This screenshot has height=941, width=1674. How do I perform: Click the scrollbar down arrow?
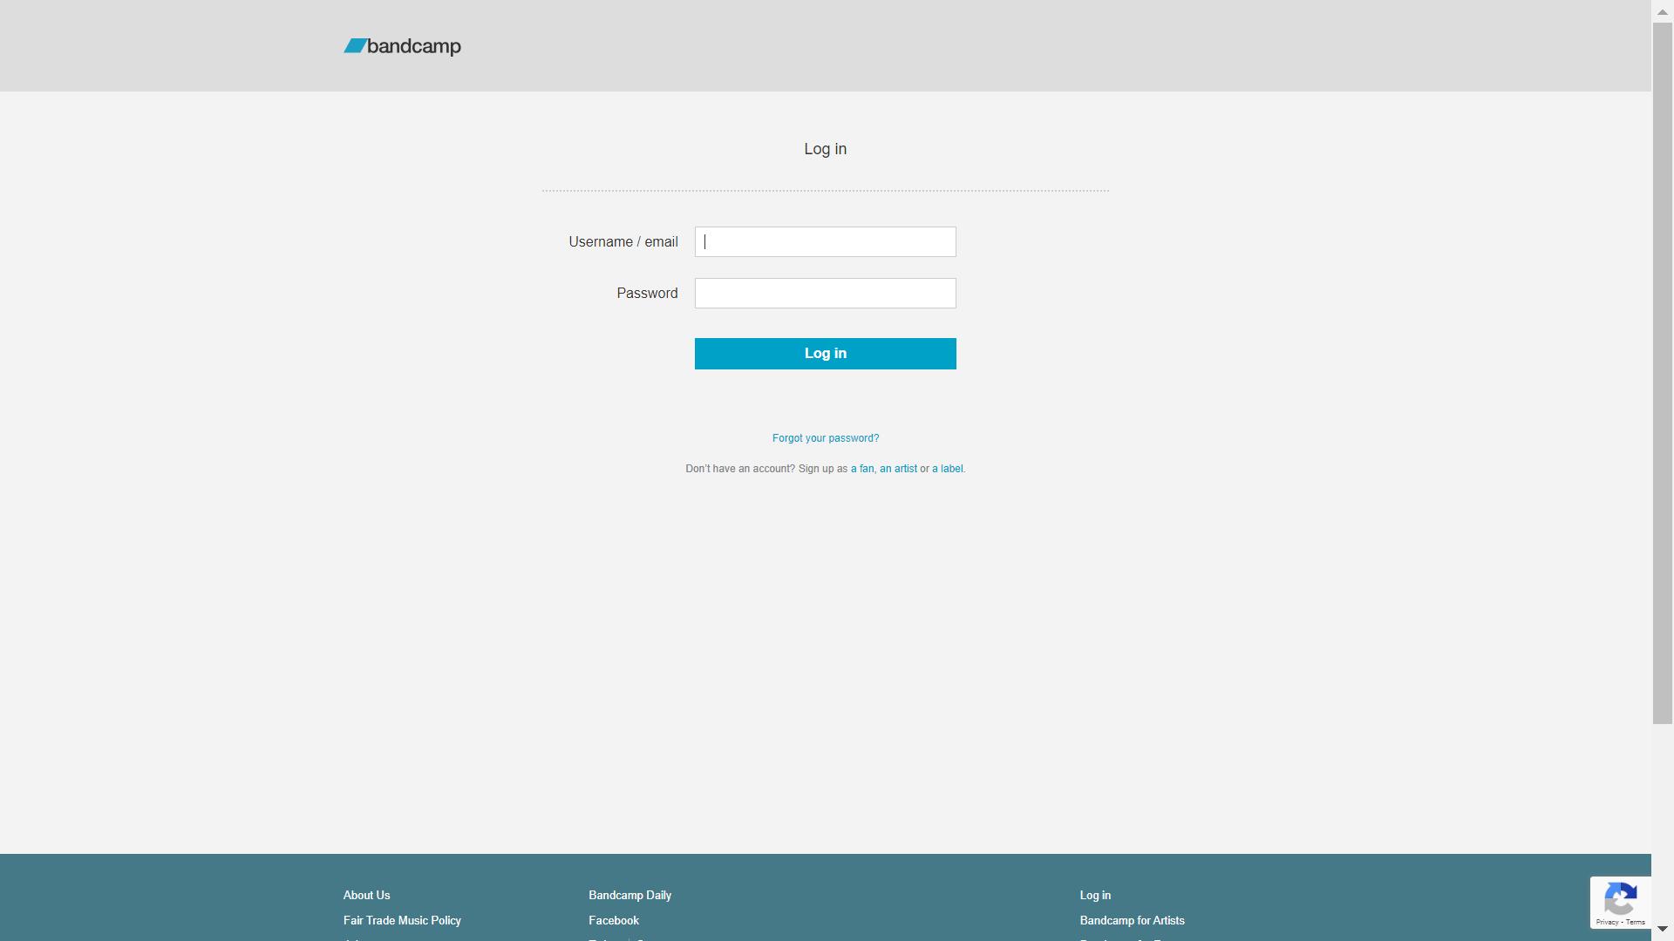(x=1663, y=929)
